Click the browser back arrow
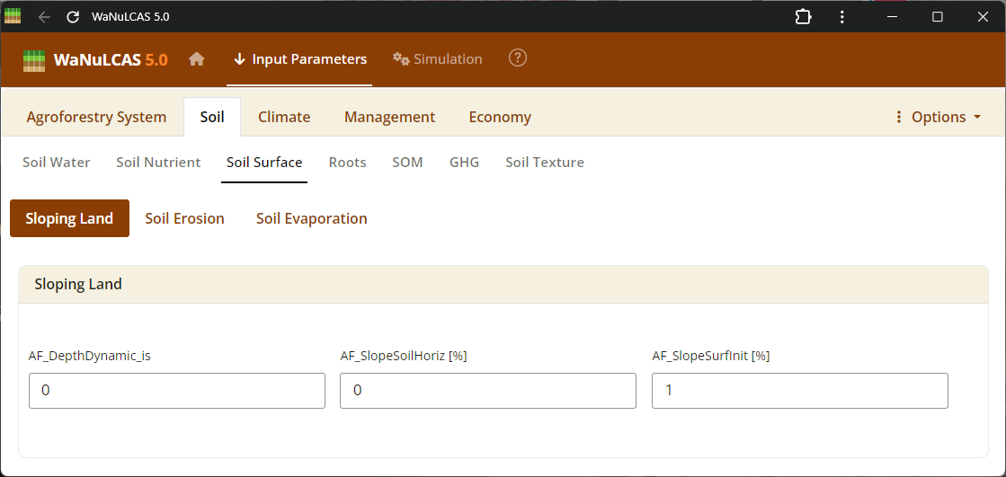1006x477 pixels. coord(44,17)
